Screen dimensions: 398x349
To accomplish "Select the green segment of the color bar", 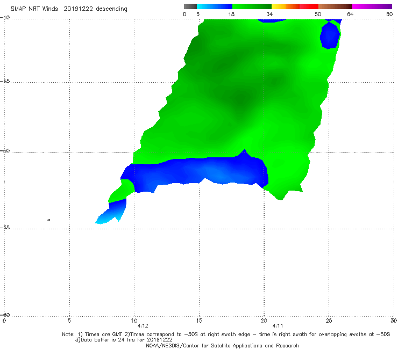I will [x=252, y=6].
